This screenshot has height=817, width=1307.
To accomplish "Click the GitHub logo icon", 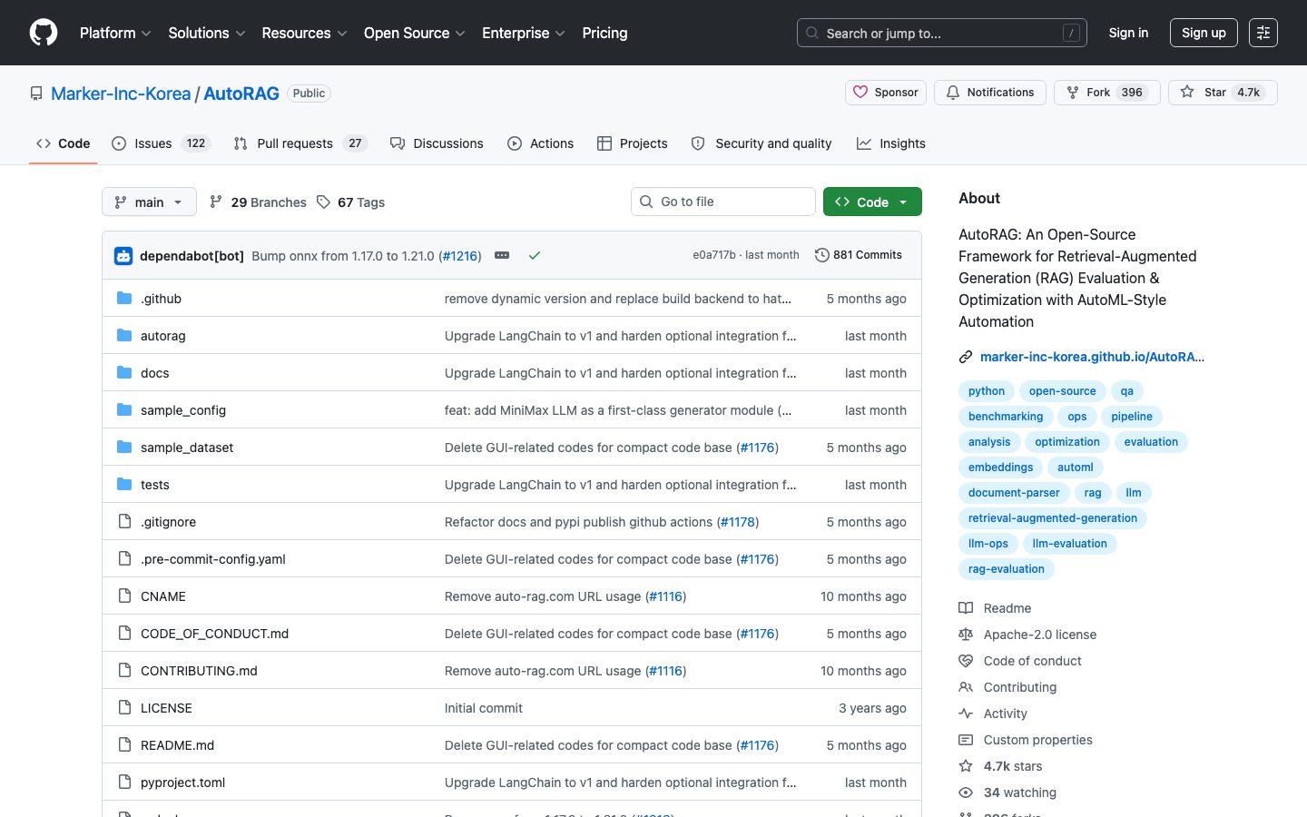I will (x=44, y=33).
